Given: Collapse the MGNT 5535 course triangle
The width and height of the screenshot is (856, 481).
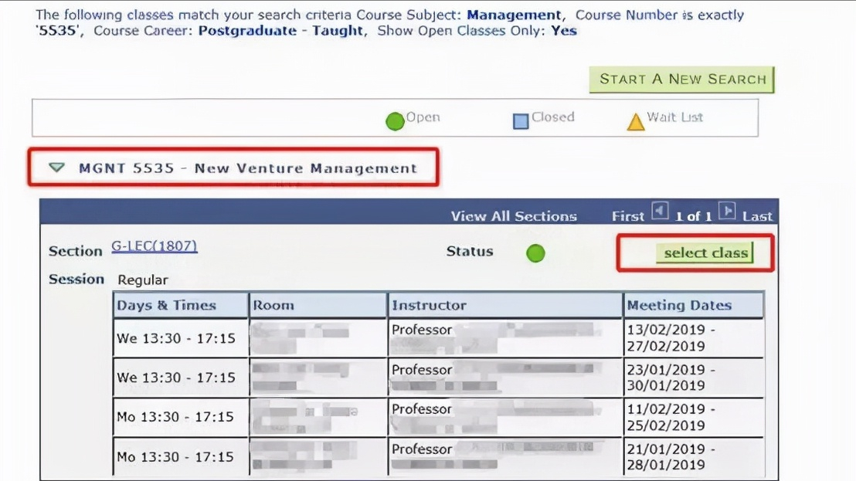Looking at the screenshot, I should tap(56, 168).
